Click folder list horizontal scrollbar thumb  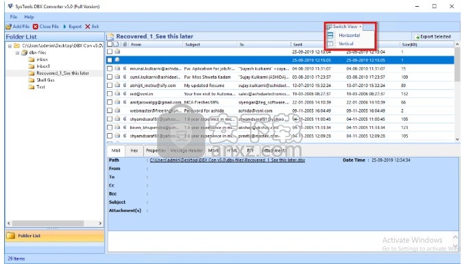48,224
